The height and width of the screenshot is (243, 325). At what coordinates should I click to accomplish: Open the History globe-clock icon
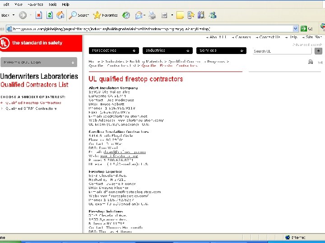tap(126, 15)
